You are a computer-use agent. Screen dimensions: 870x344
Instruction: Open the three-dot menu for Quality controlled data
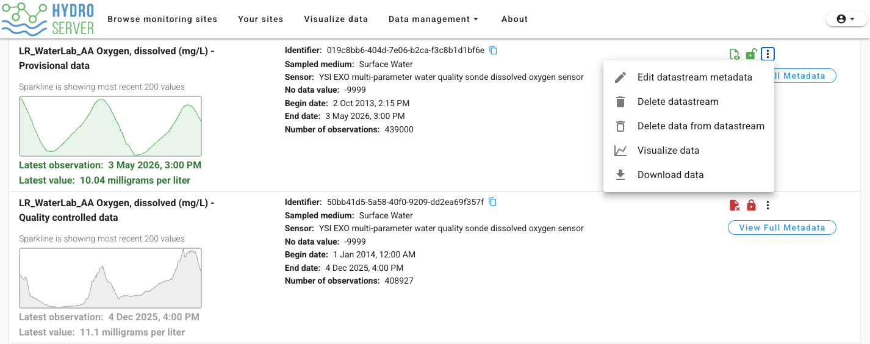coord(768,206)
